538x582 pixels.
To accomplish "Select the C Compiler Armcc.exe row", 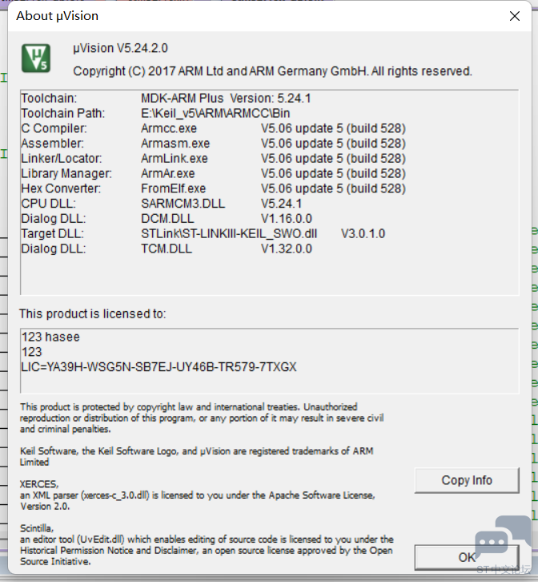I will coord(213,128).
